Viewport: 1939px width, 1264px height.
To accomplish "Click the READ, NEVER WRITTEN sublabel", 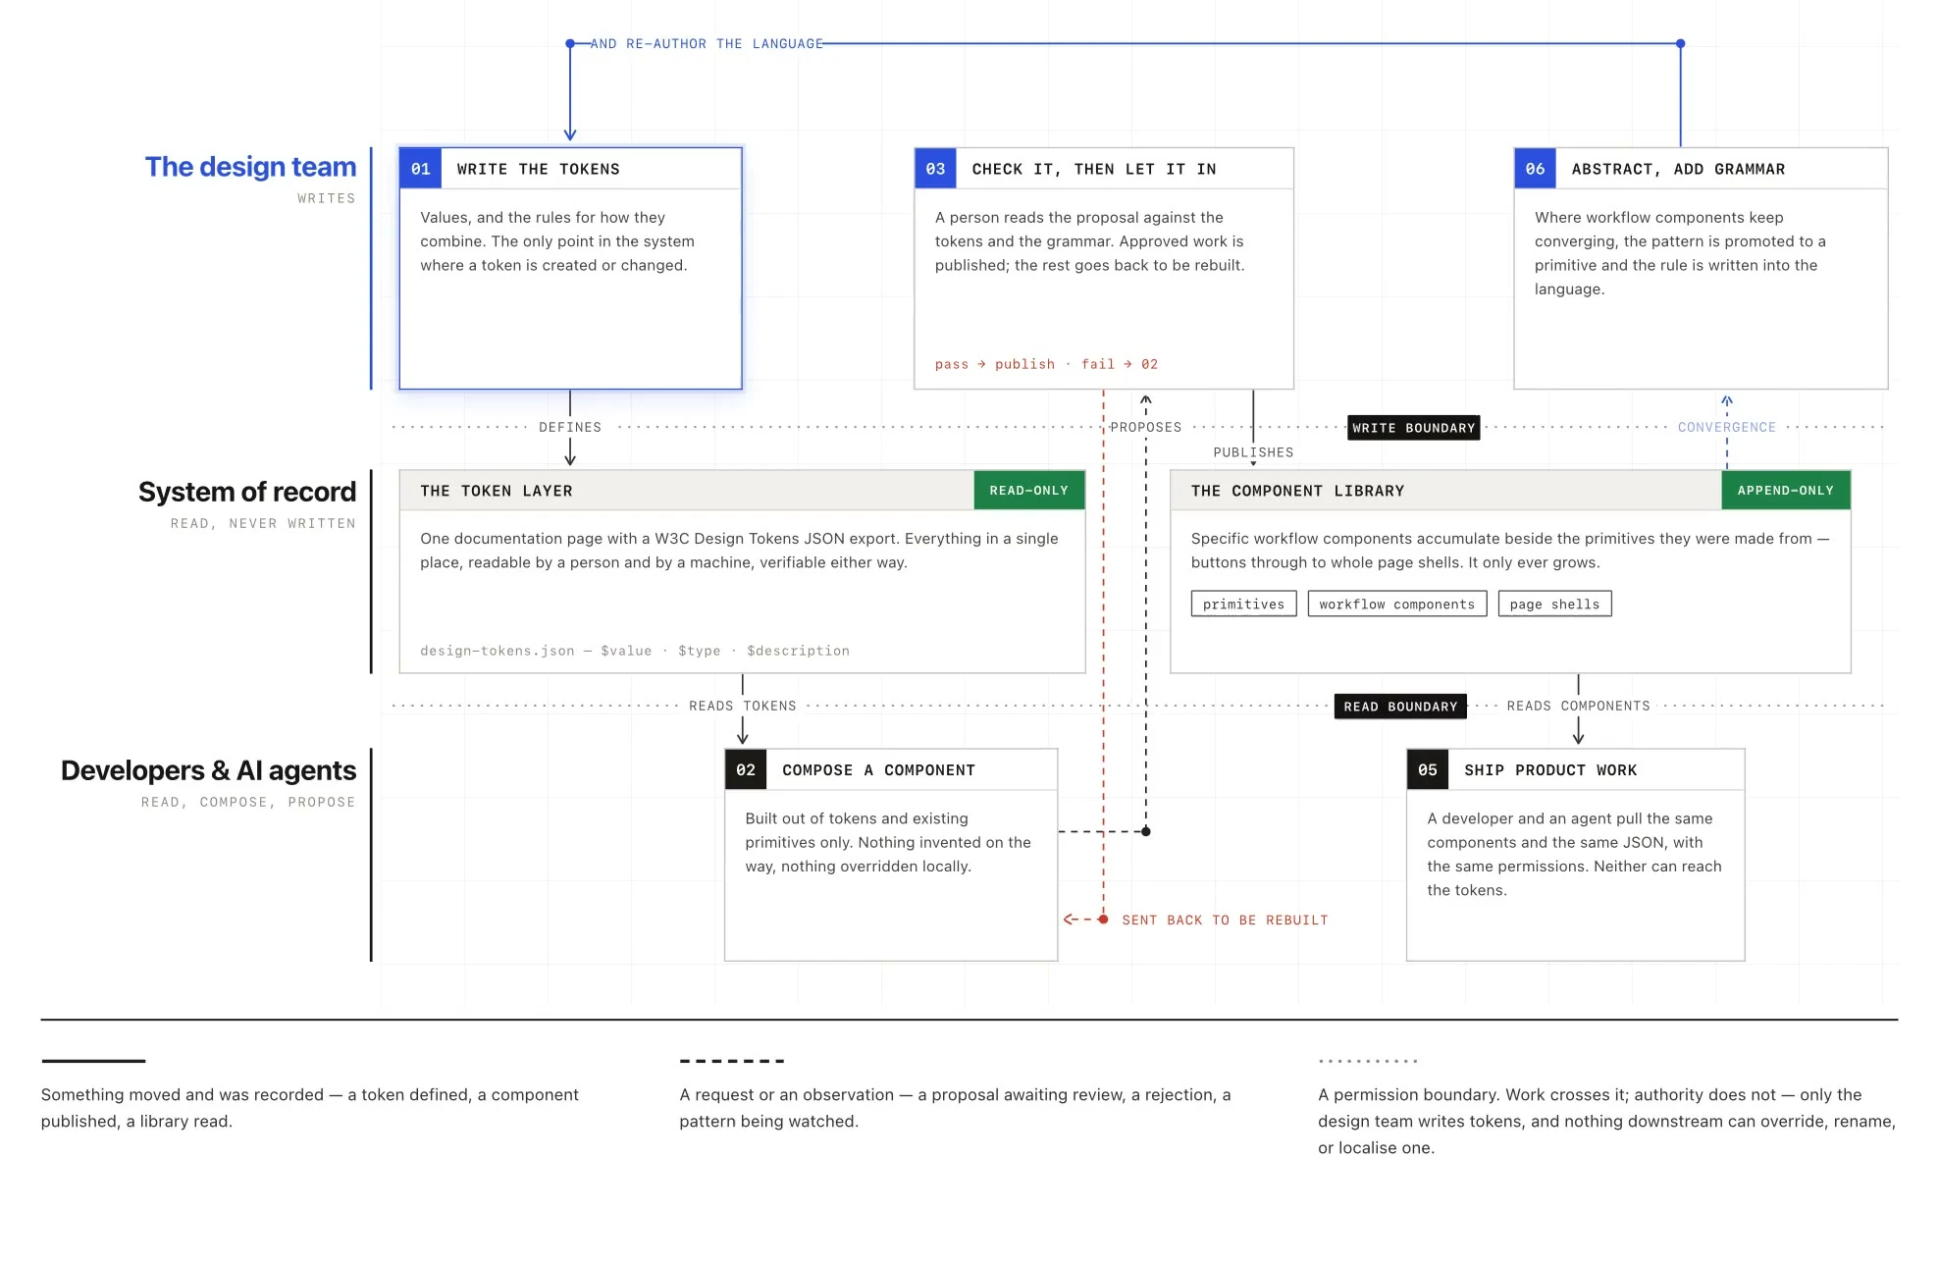I will (x=263, y=524).
